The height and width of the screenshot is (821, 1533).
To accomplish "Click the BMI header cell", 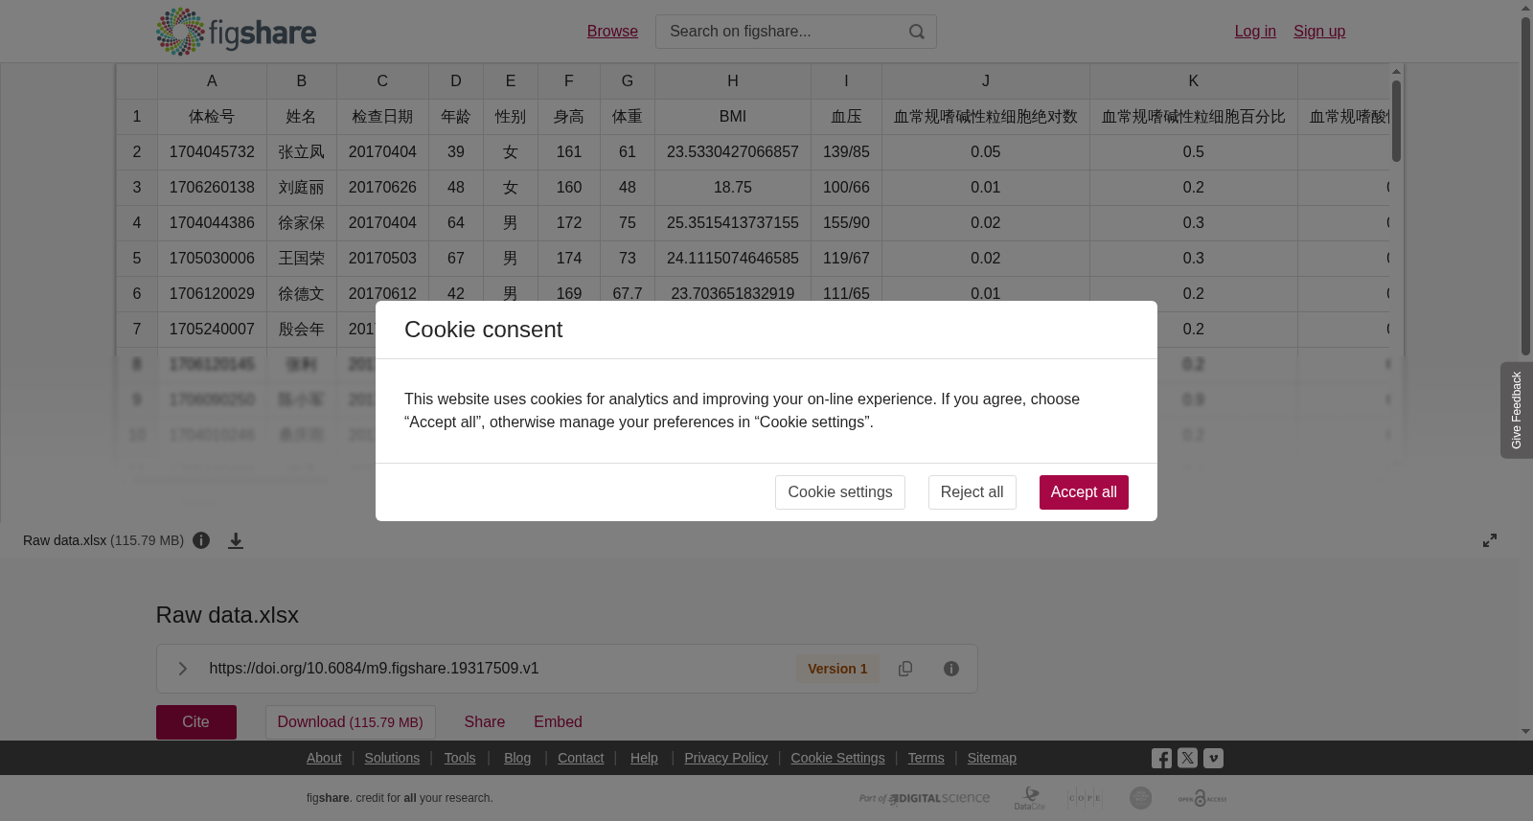I will pos(733,117).
